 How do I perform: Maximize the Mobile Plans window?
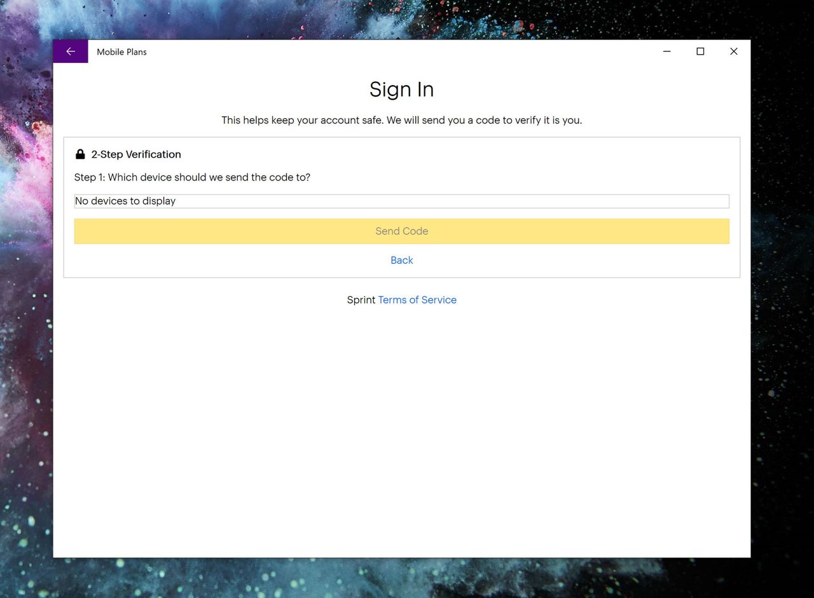[700, 51]
